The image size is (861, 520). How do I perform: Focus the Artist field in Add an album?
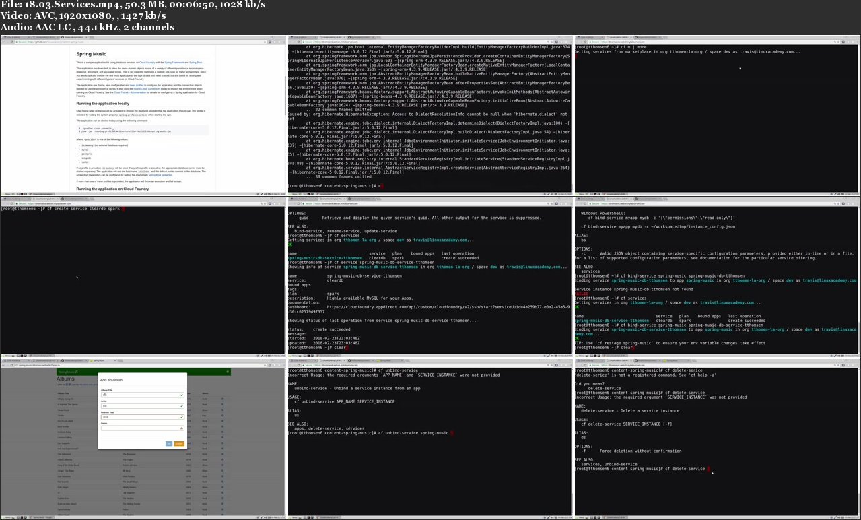pyautogui.click(x=141, y=405)
